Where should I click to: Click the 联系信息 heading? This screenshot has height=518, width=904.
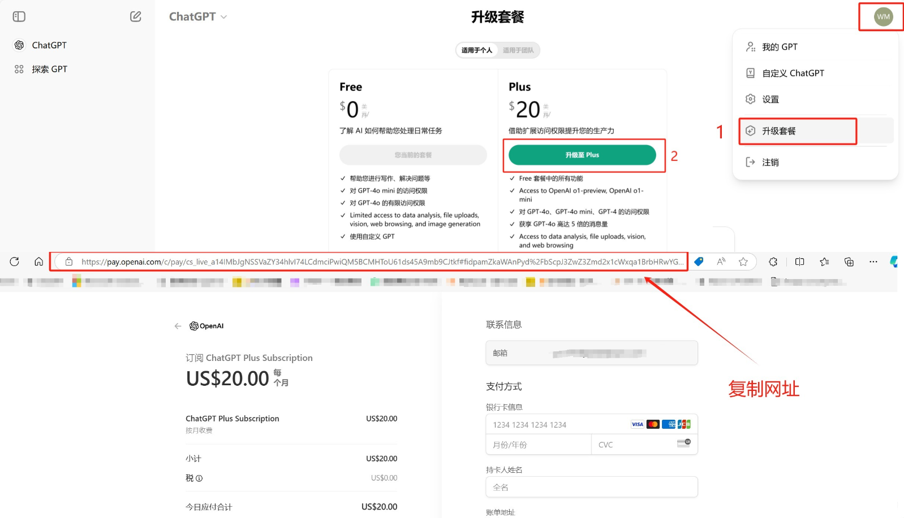click(x=503, y=325)
